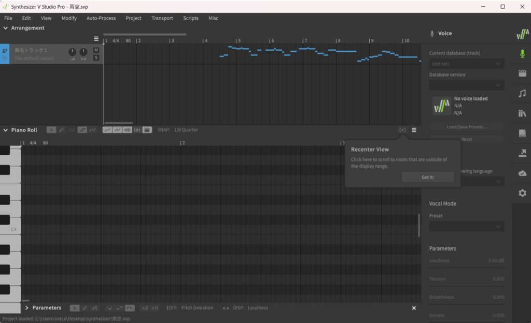
Task: Collapse the Arrangement panel
Action: (5, 28)
